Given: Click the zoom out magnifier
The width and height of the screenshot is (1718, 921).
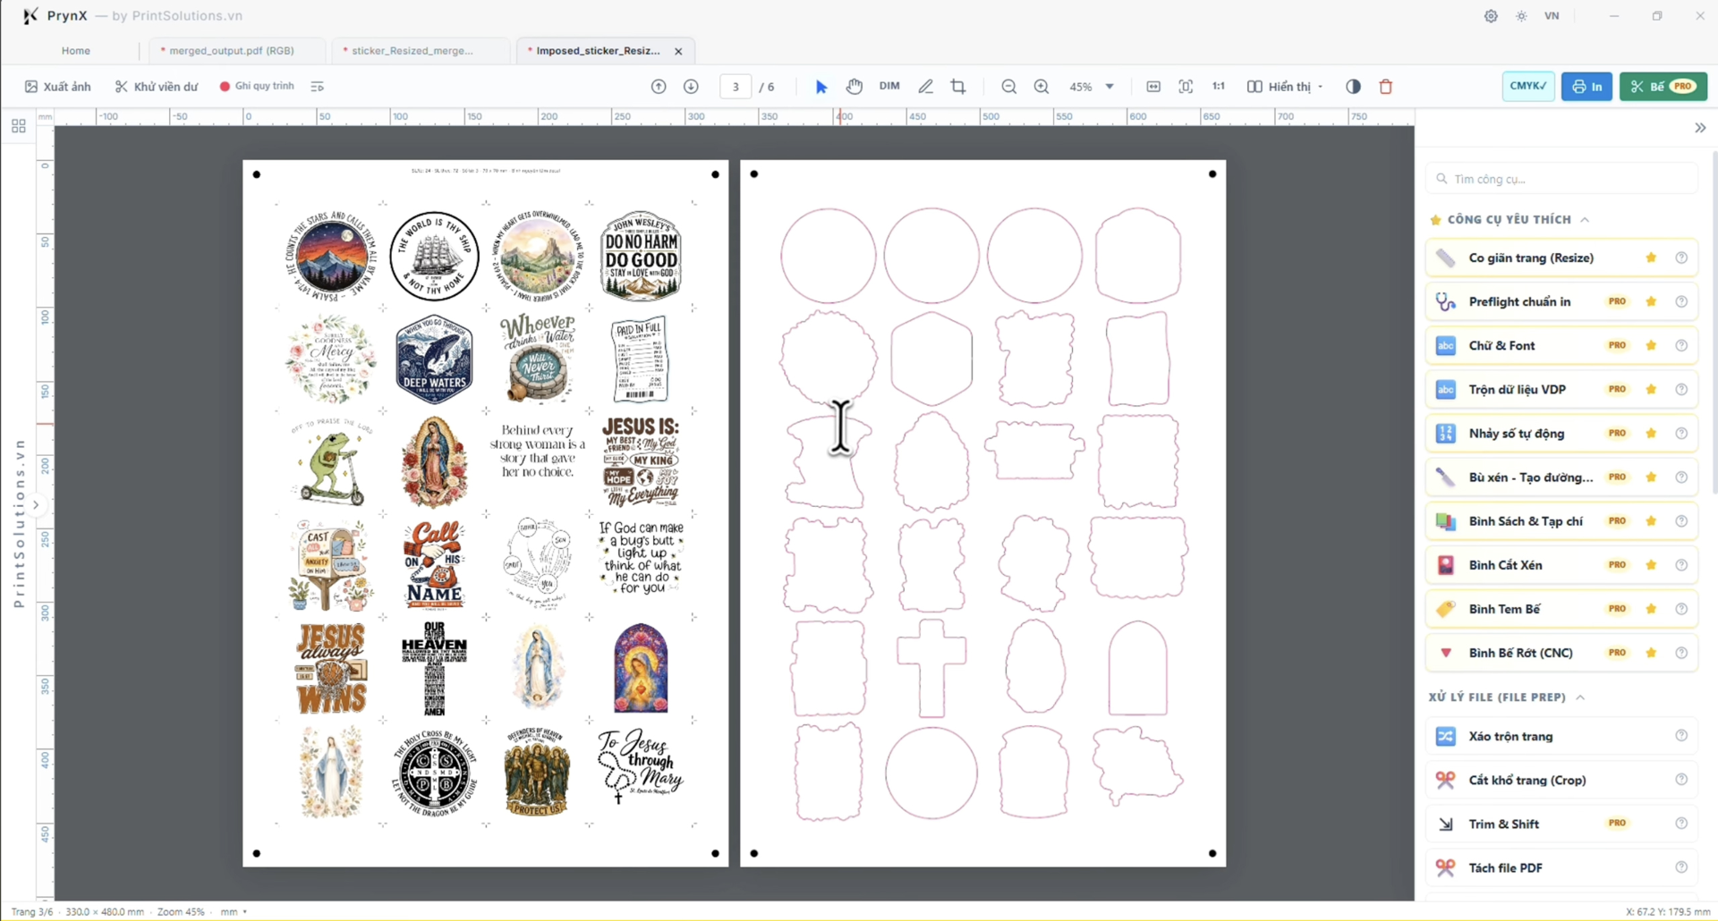Looking at the screenshot, I should click(1008, 87).
